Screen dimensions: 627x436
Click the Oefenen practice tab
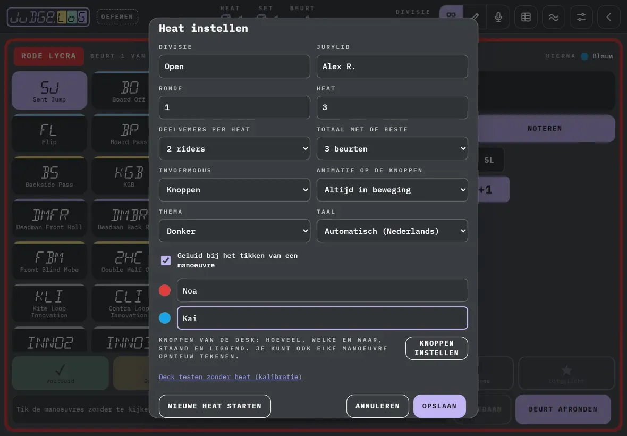point(117,17)
